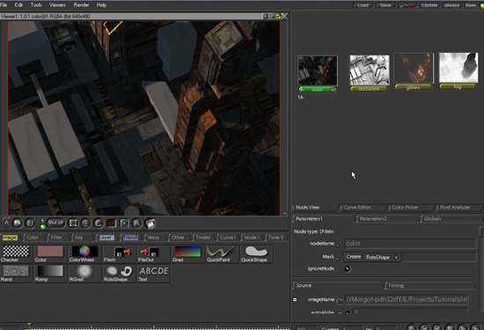Click the update mode 'U' viewer icon
The image size is (484, 330).
(30, 223)
